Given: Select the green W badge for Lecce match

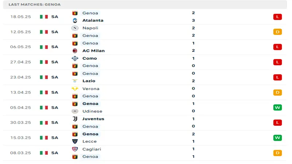Looking at the screenshot, I should (277, 138).
